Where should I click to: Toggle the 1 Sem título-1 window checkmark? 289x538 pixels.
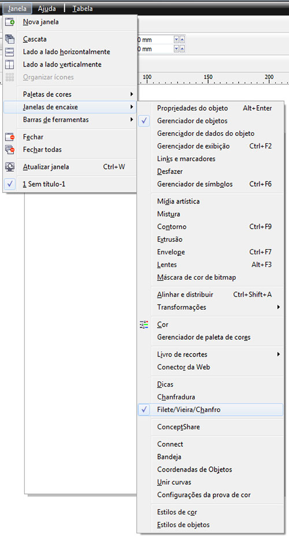click(10, 184)
